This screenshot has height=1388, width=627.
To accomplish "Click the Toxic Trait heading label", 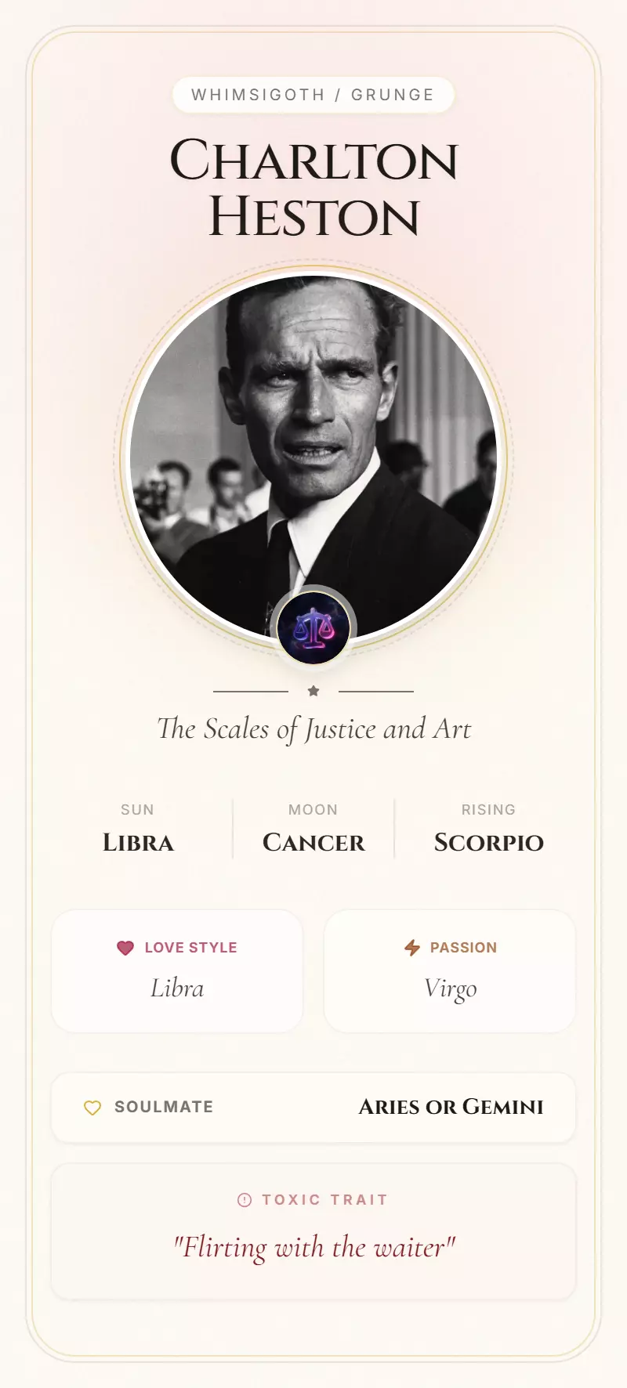I will 324,1200.
